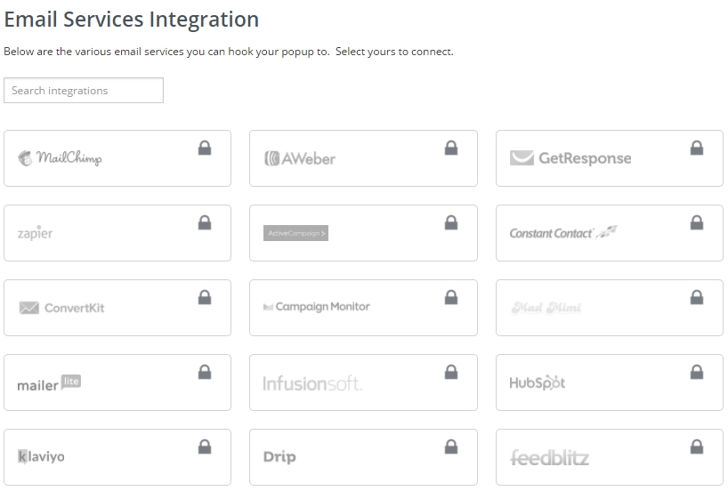
Task: Click the lock icon on Campaign Monitor card
Action: click(451, 297)
